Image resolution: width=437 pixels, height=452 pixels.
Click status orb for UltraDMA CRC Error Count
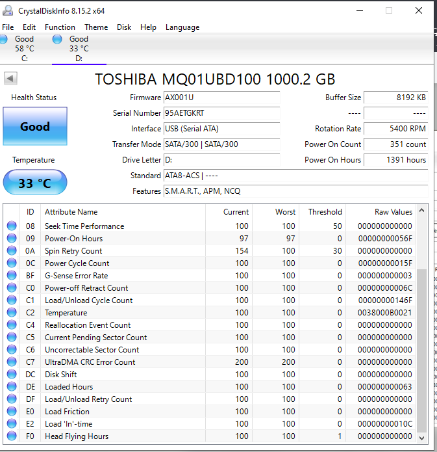click(x=12, y=362)
